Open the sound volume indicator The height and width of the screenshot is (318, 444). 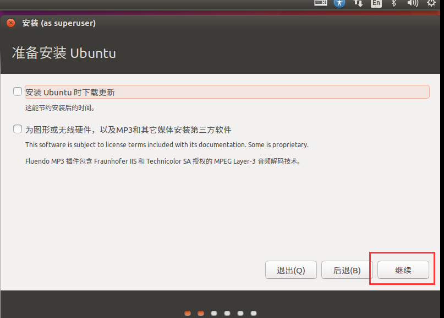click(x=413, y=3)
